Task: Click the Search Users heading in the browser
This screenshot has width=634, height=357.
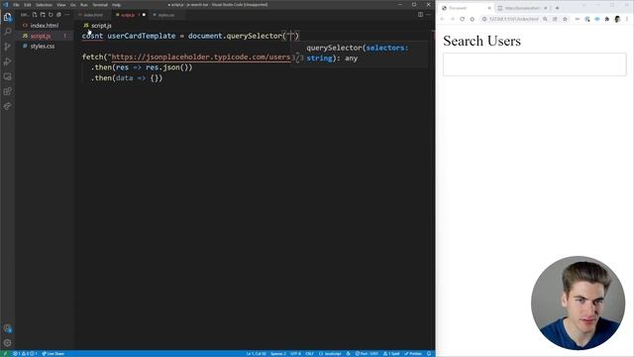Action: point(481,41)
